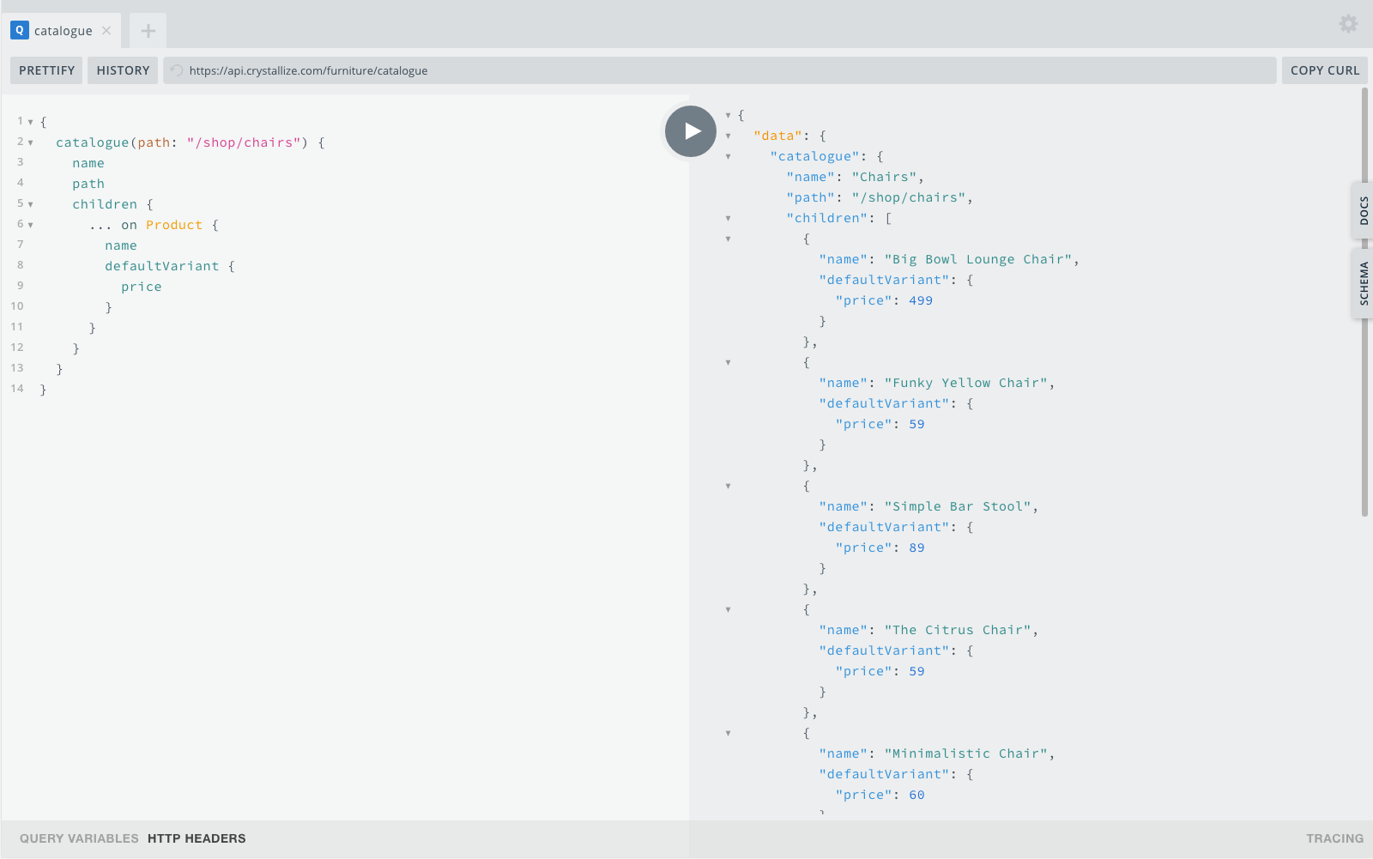Click the "Chairs" name value in response
Image resolution: width=1373 pixels, height=859 pixels.
(x=884, y=177)
